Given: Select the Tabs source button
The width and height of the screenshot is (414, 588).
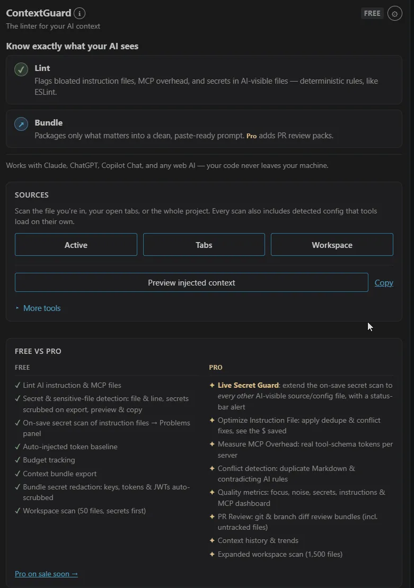Looking at the screenshot, I should pos(204,245).
